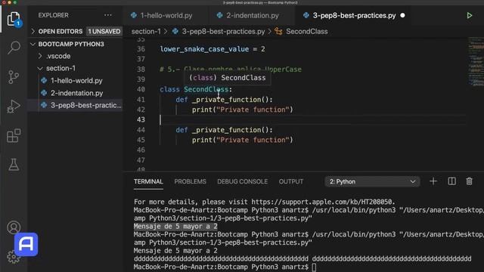Select 3-pep8-best-practic... in the file tree
This screenshot has height=272, width=484.
(x=76, y=106)
